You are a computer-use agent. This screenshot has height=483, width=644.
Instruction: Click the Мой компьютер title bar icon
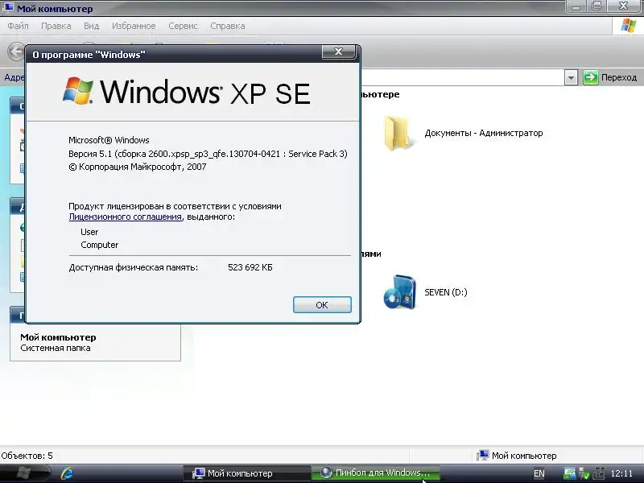pyautogui.click(x=8, y=8)
